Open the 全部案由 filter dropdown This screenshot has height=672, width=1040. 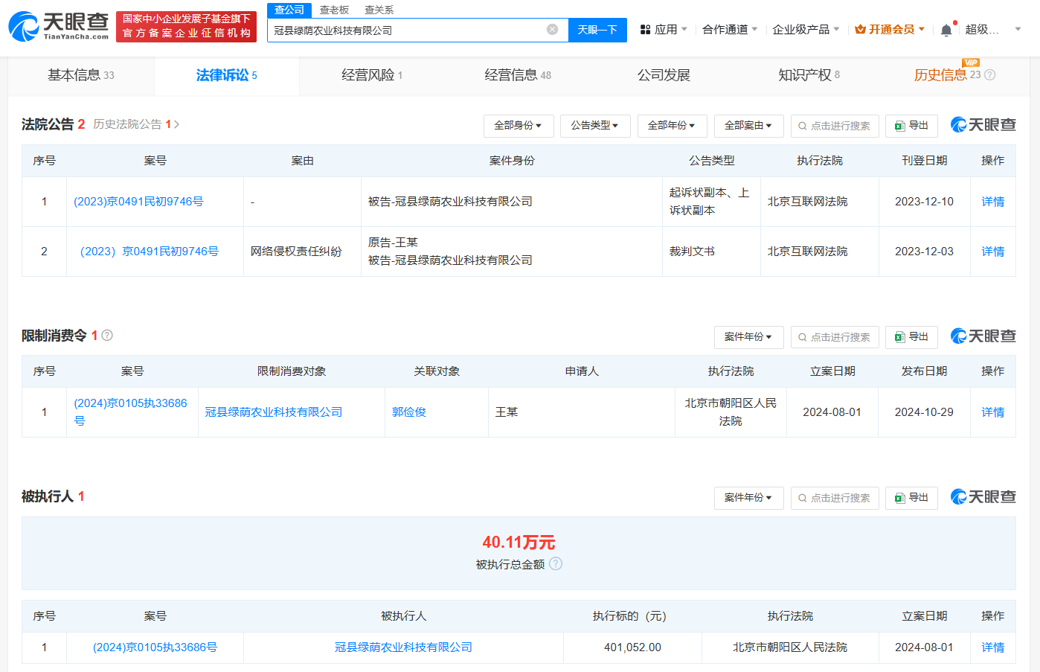[748, 126]
